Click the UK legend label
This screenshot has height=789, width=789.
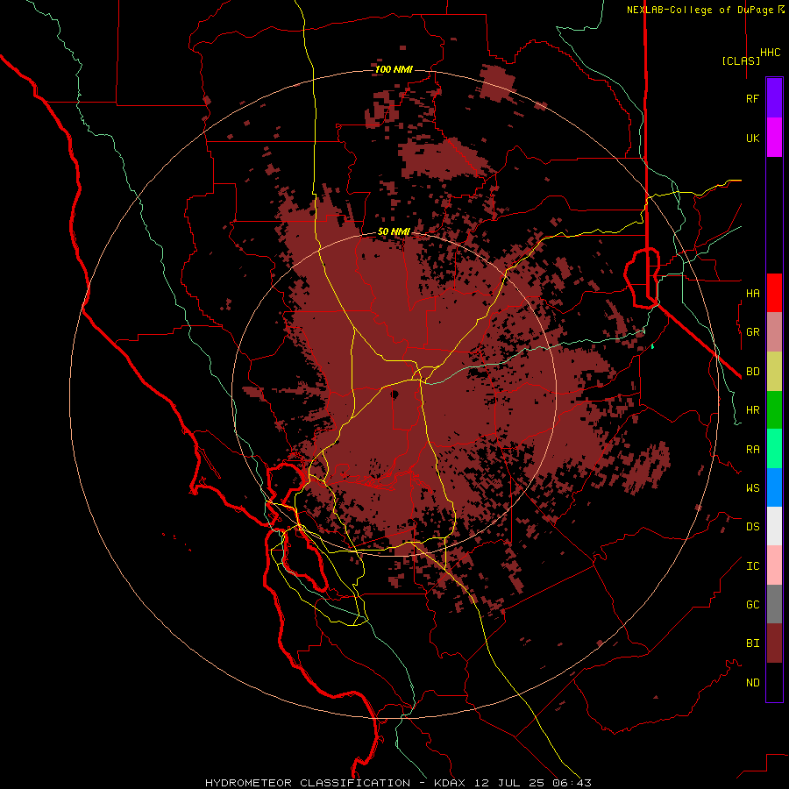pos(752,138)
